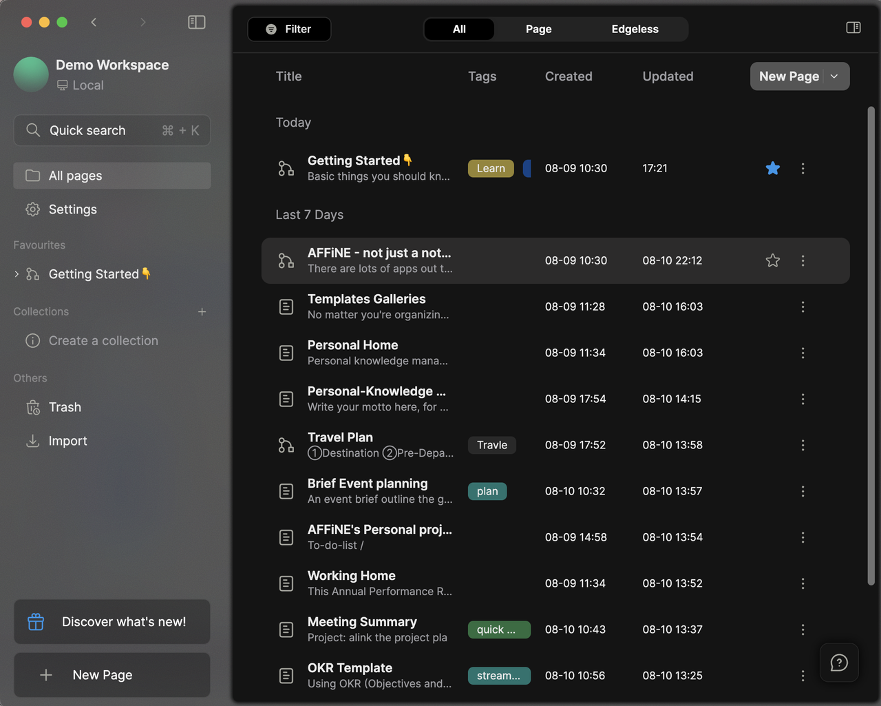The image size is (881, 706).
Task: Open All pages in sidebar
Action: pos(112,176)
